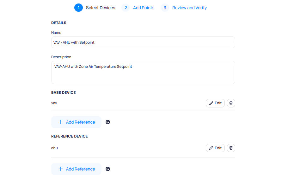Click the step 2 number circle
The height and width of the screenshot is (180, 288).
[x=126, y=8]
